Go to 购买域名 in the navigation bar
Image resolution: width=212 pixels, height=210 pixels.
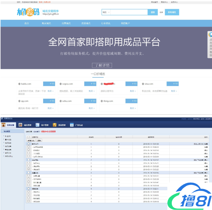46,23
